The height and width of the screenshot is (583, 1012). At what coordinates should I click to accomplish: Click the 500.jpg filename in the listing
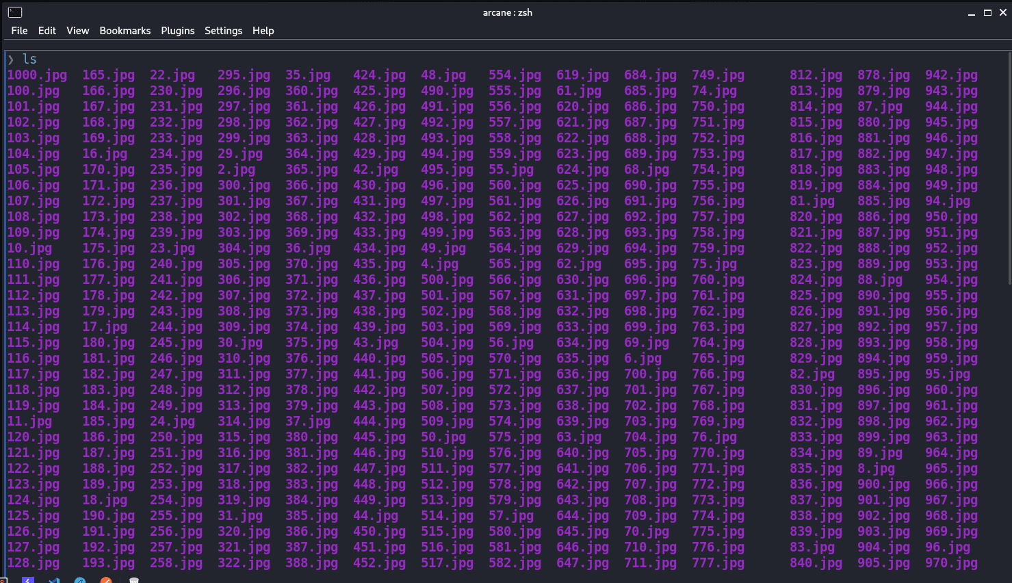[447, 280]
